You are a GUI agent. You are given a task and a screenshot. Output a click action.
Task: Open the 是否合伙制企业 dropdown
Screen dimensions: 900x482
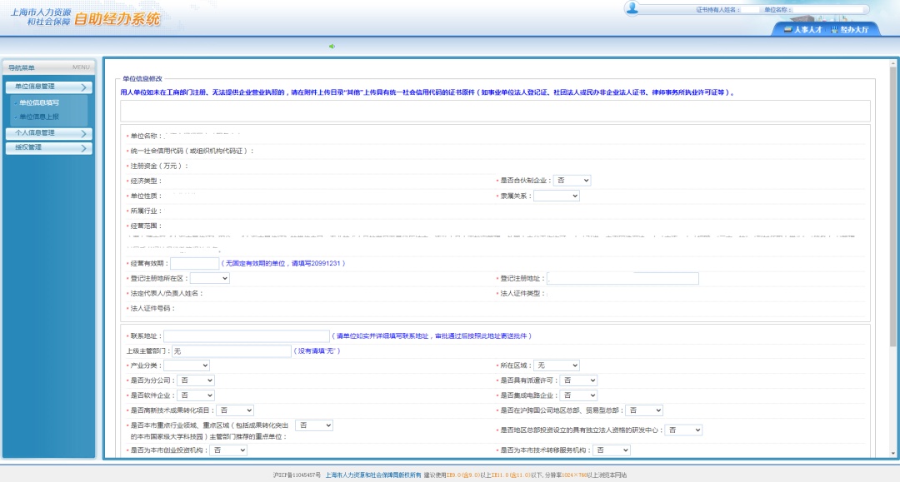(x=572, y=181)
